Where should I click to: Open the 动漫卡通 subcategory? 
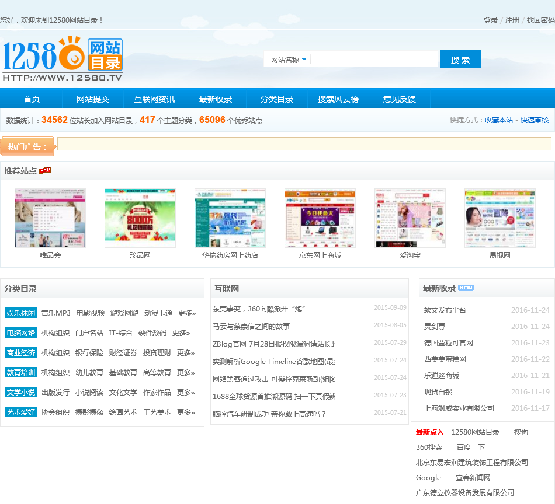(x=158, y=313)
